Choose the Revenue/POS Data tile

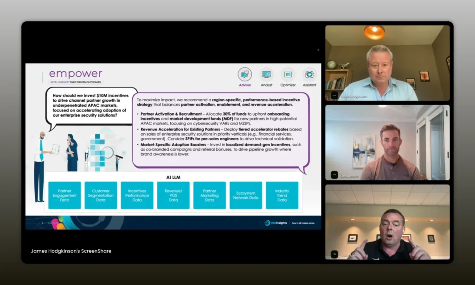(x=173, y=195)
